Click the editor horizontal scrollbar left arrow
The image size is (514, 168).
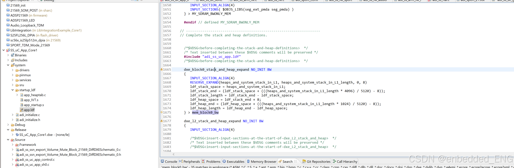click(x=173, y=154)
